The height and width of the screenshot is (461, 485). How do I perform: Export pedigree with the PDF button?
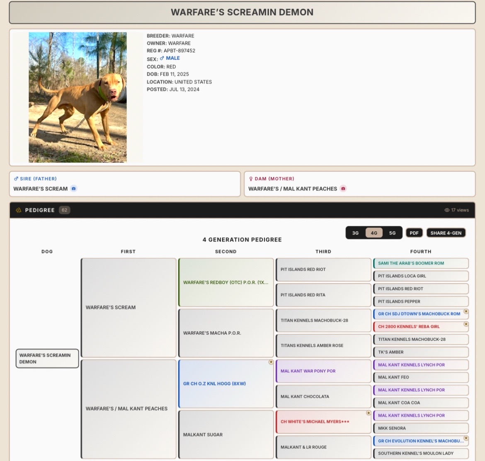[414, 233]
